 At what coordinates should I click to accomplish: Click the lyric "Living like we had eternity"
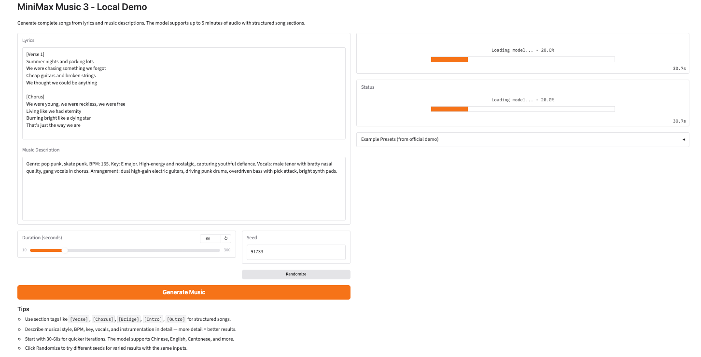tap(54, 111)
